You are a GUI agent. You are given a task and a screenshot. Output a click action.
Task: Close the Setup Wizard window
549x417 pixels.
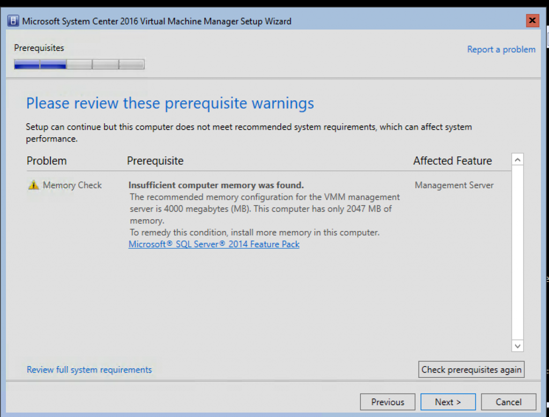click(532, 21)
